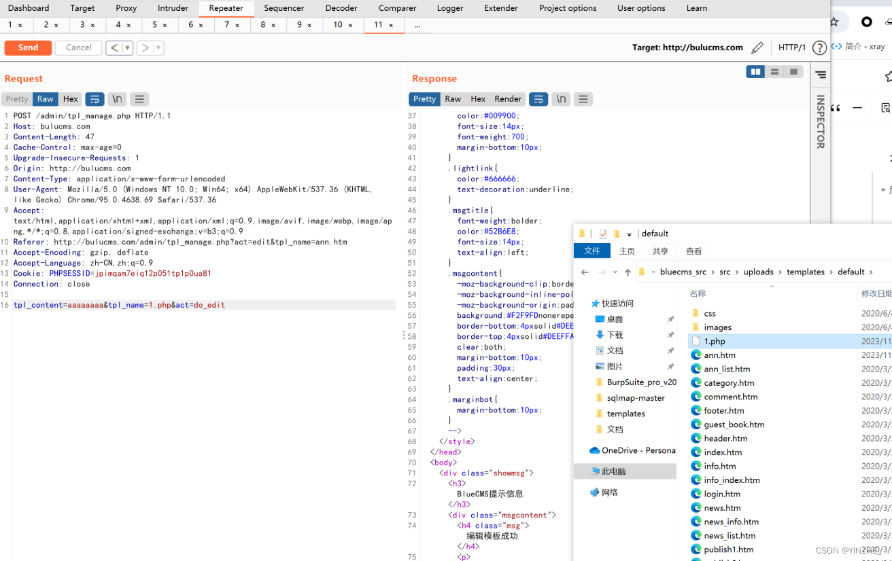The image size is (892, 561).
Task: Switch to the Proxy tab
Action: click(126, 8)
